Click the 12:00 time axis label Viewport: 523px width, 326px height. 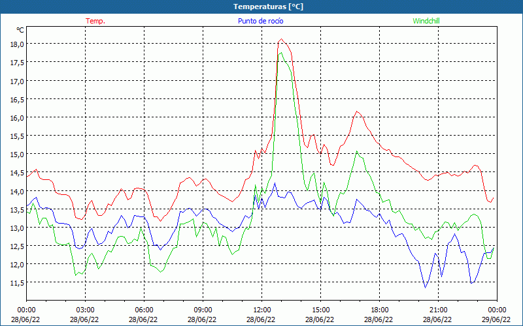(262, 310)
